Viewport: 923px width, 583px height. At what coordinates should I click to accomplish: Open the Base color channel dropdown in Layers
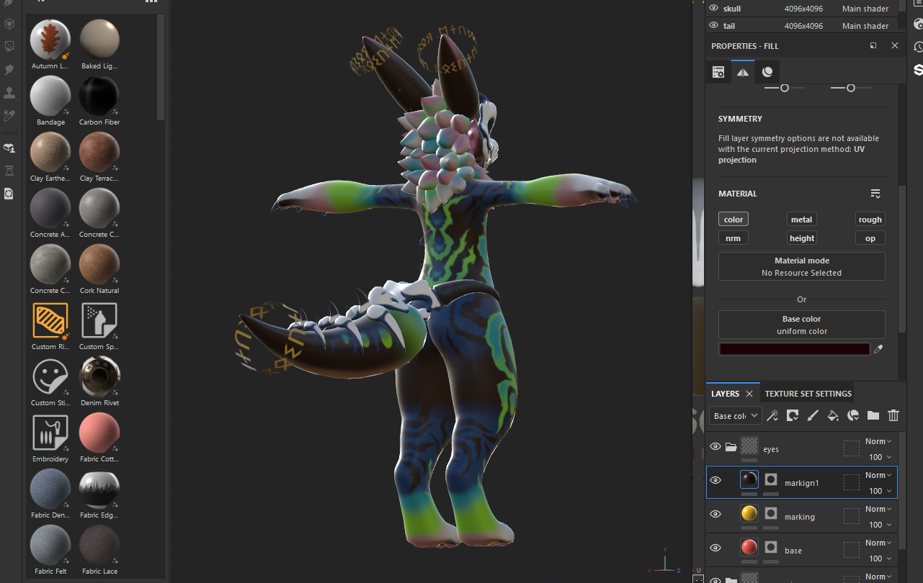click(x=735, y=416)
